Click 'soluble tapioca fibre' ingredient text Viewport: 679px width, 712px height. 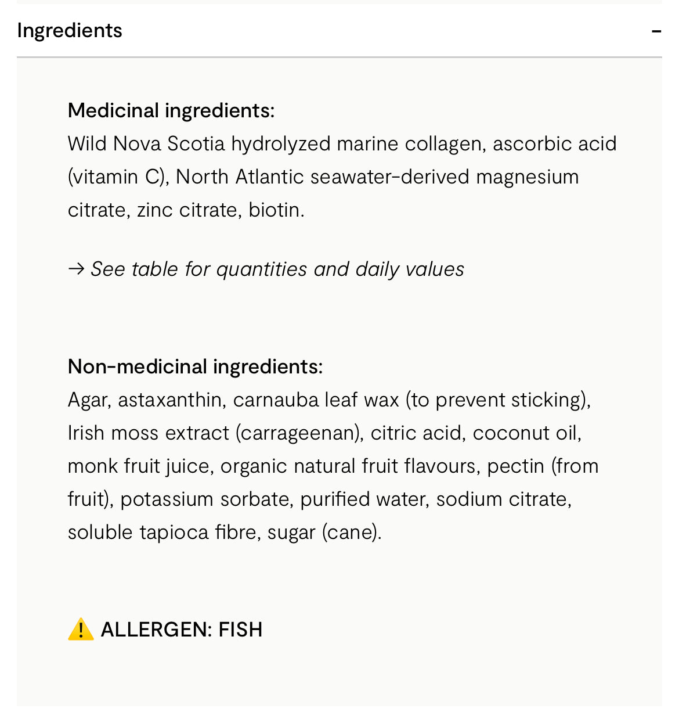tap(162, 533)
